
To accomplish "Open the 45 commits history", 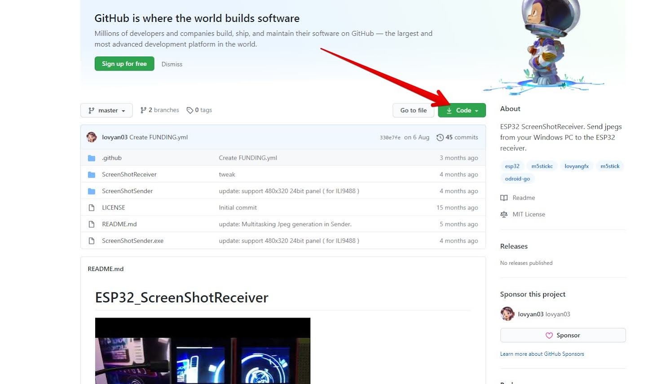I will coord(457,137).
